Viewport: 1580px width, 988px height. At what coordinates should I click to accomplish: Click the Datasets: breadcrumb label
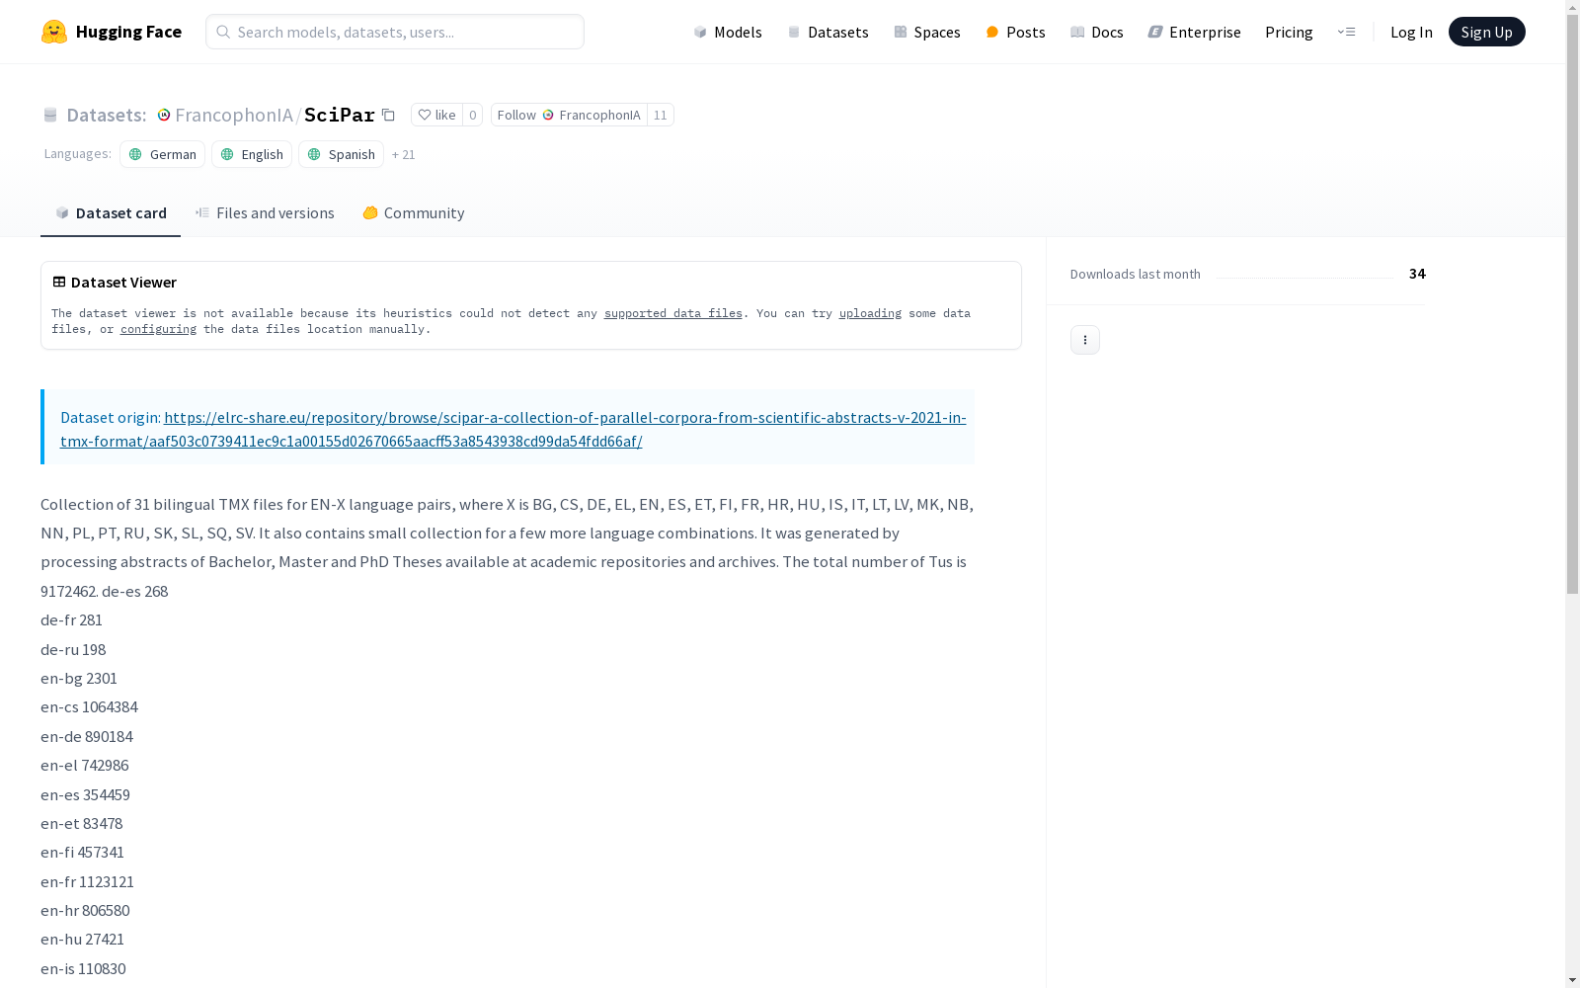(x=106, y=115)
